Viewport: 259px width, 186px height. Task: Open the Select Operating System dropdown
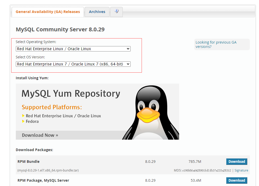(x=73, y=49)
